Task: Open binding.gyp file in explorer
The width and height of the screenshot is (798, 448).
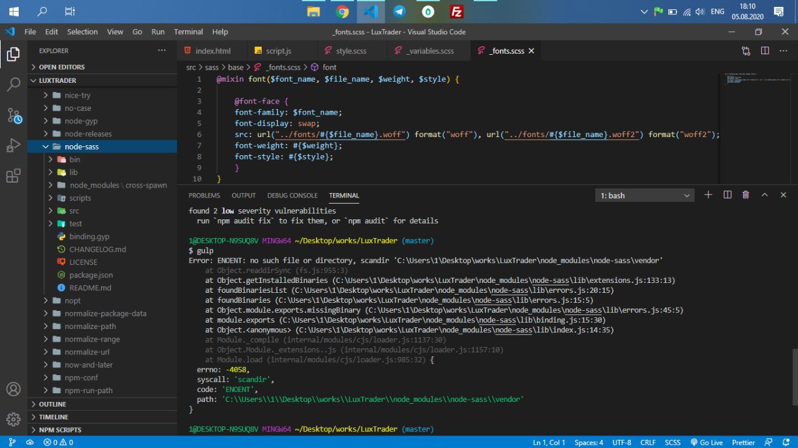Action: point(103,236)
